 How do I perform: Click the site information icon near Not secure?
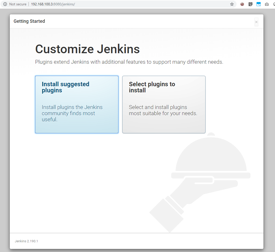click(6, 4)
